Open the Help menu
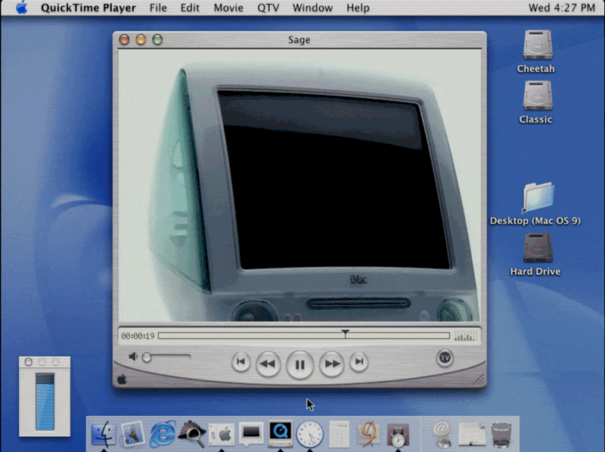The height and width of the screenshot is (452, 605). point(358,8)
